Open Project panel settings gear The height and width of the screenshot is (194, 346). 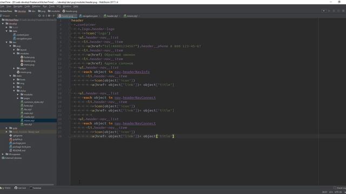pyautogui.click(x=49, y=16)
